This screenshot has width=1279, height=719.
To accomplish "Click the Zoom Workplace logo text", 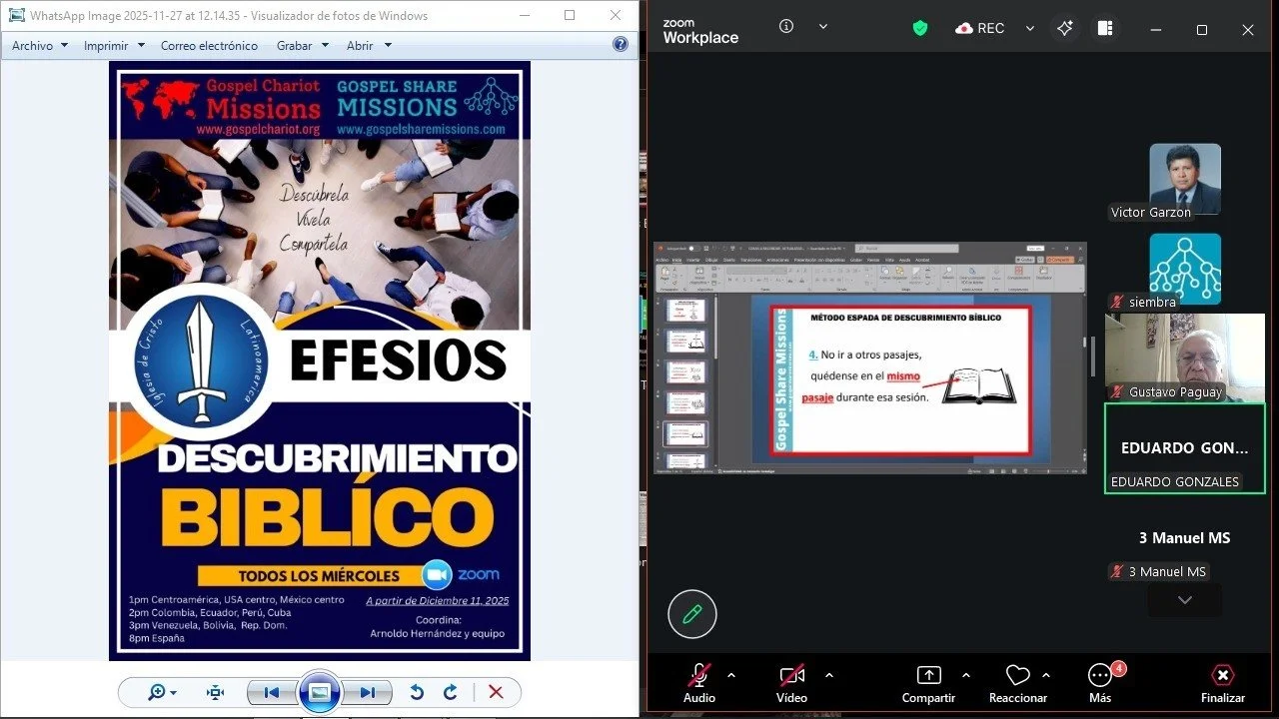I will click(x=700, y=31).
